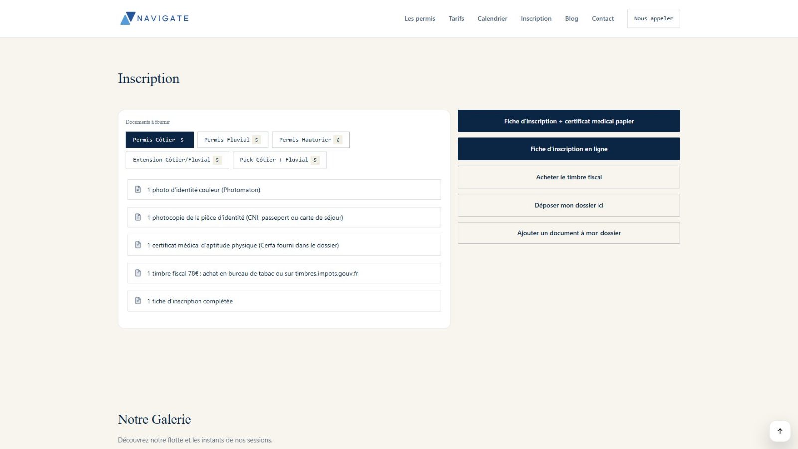Click '1 fiche d'inscription complétée' text
The image size is (798, 449).
[x=190, y=301]
